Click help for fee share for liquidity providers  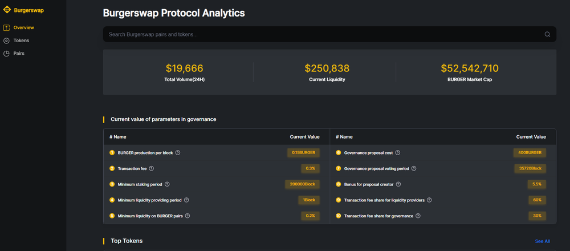coord(429,200)
